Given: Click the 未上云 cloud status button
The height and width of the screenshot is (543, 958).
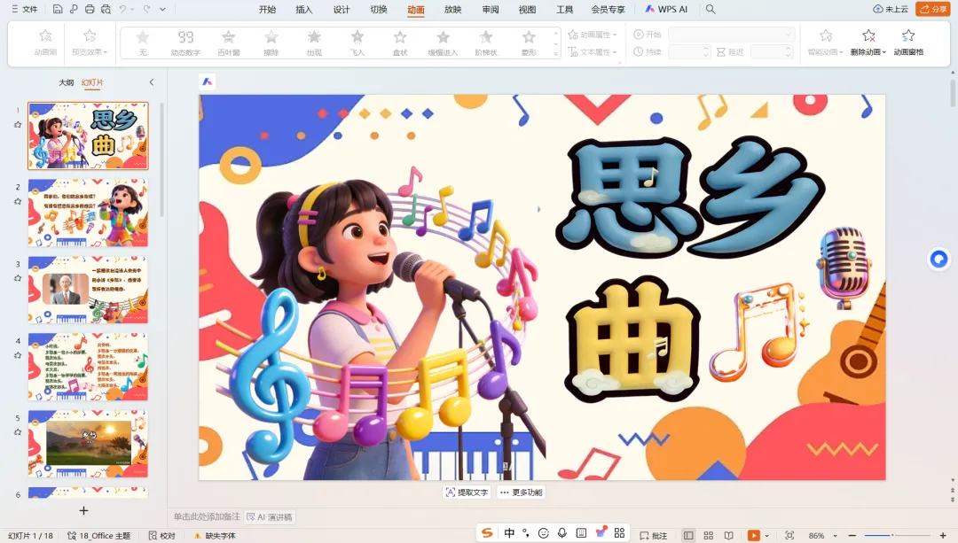Looking at the screenshot, I should pos(891,9).
